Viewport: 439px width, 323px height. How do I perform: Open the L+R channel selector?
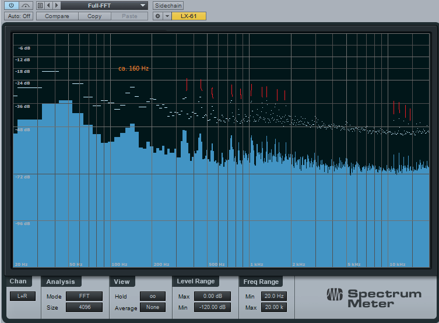point(22,296)
